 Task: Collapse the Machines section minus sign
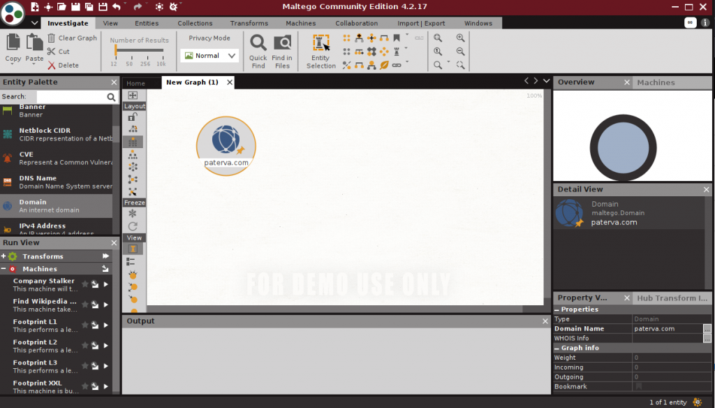[3, 269]
